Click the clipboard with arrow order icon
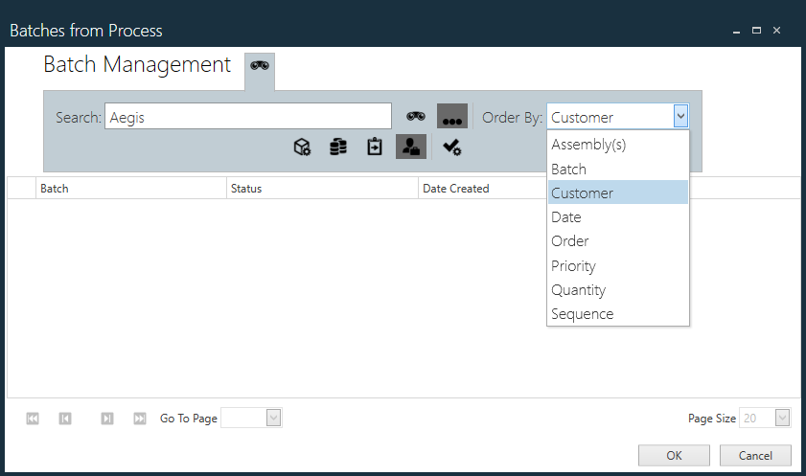Viewport: 806px width, 476px height. pyautogui.click(x=375, y=147)
